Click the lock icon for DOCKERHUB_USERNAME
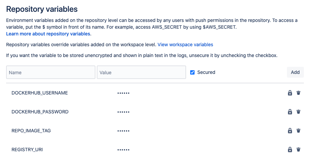The image size is (313, 162). tap(290, 93)
